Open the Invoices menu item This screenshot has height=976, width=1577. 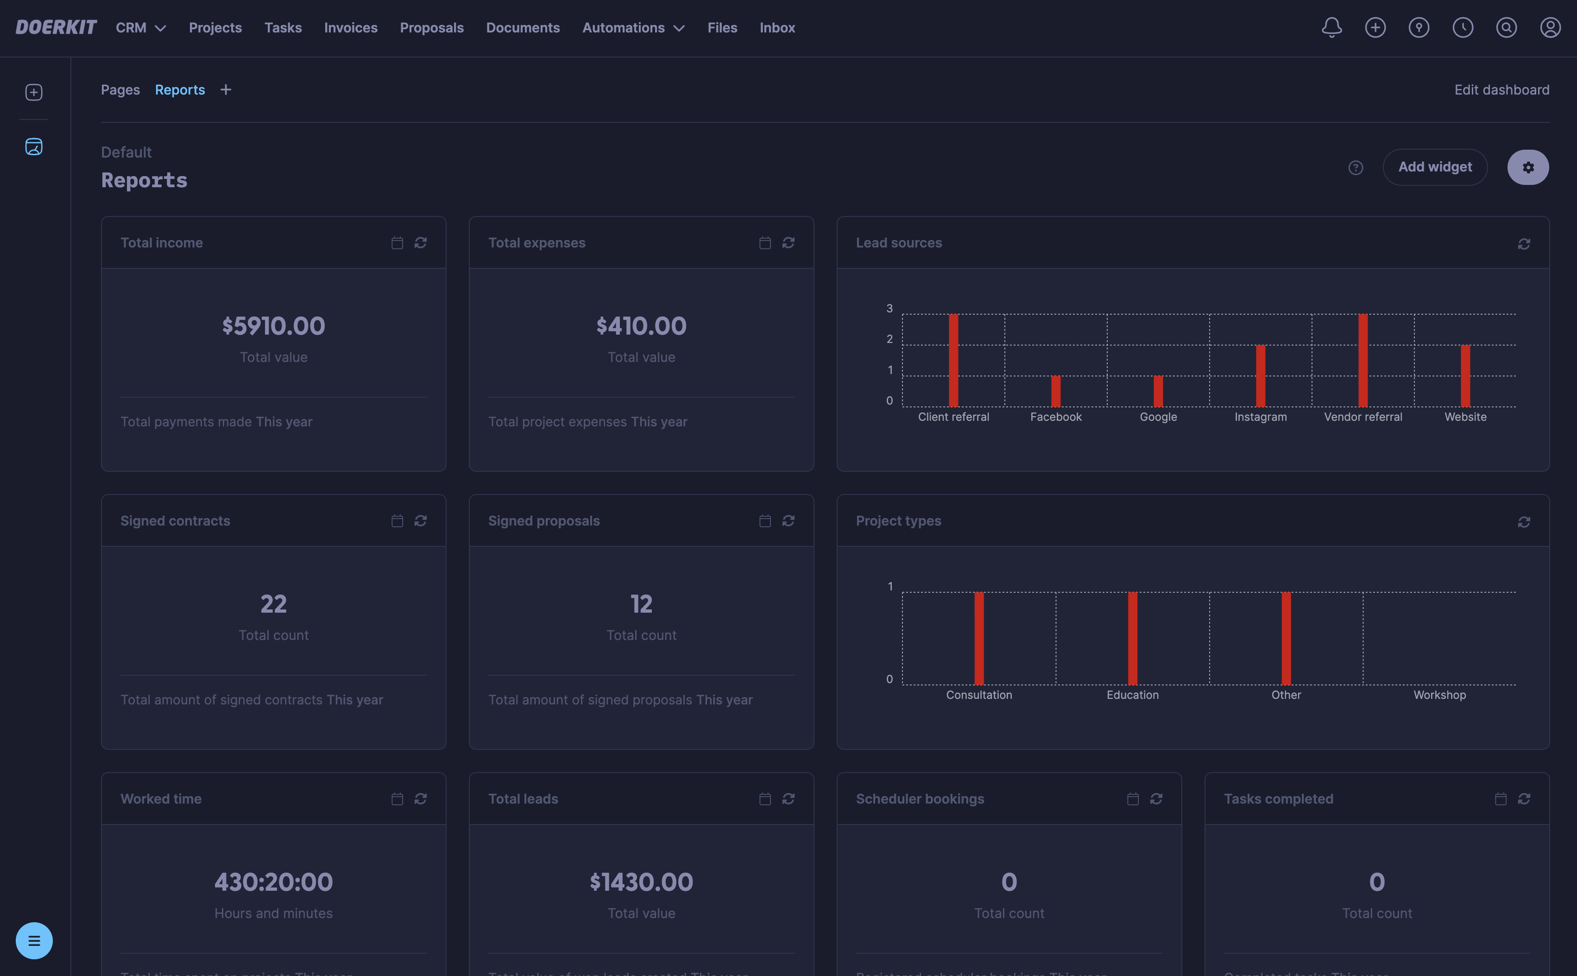click(350, 28)
